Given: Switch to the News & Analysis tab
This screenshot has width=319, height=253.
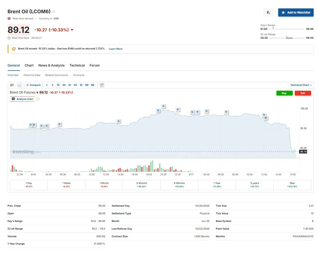Looking at the screenshot, I should (51, 65).
